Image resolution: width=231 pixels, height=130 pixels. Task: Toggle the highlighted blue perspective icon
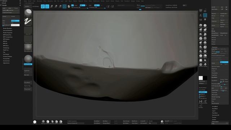(x=205, y=15)
